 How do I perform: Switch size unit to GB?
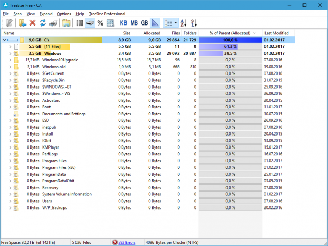[144, 23]
